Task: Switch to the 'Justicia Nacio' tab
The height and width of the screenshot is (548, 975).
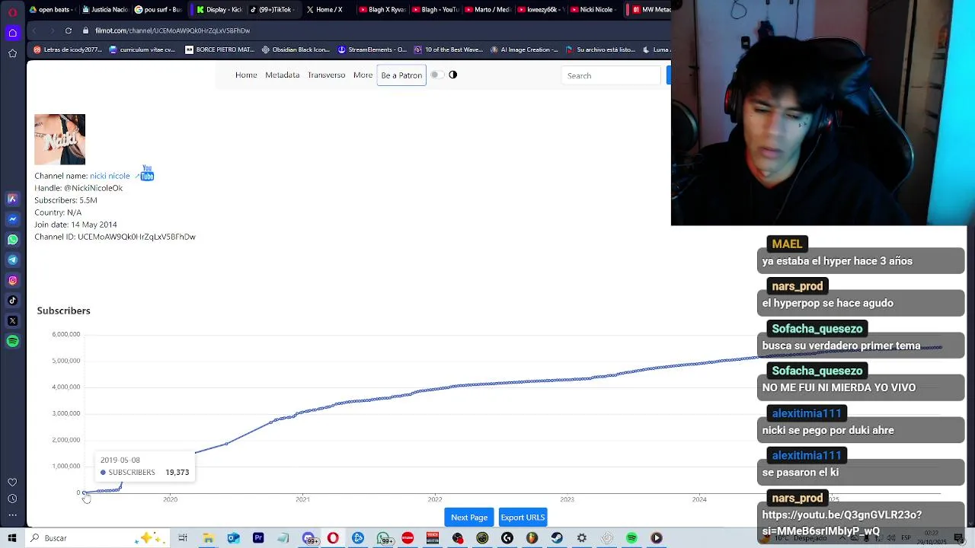Action: [104, 10]
